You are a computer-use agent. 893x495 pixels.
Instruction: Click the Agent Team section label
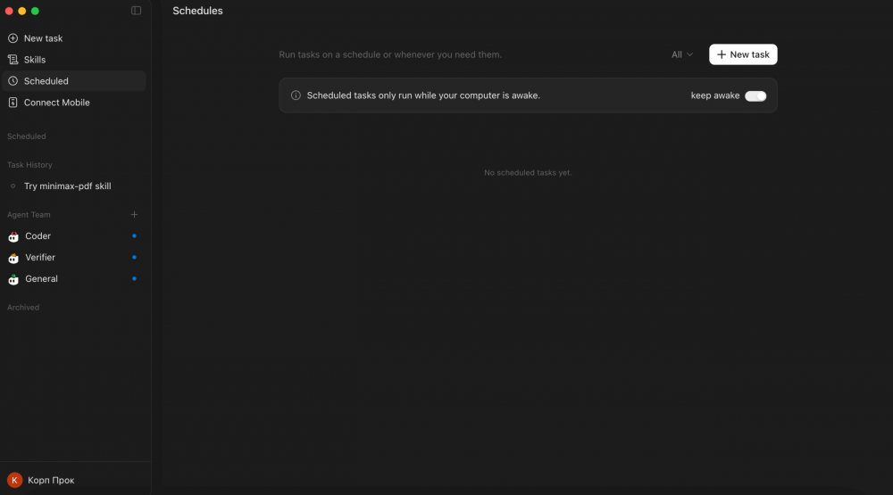point(29,214)
